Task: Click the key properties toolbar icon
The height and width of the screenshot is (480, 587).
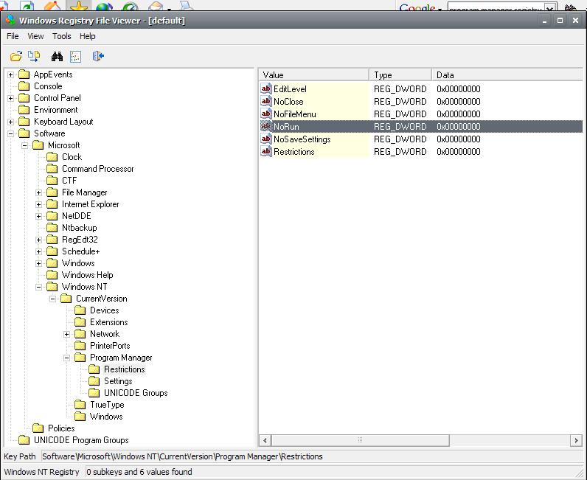Action: (x=76, y=57)
